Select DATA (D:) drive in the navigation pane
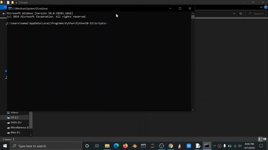Viewport: 268px width, 150px height. [16, 122]
